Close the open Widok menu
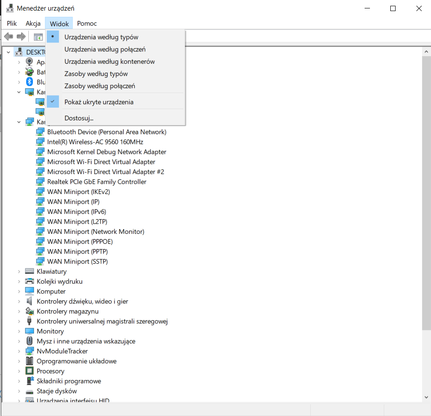431x416 pixels. 59,23
